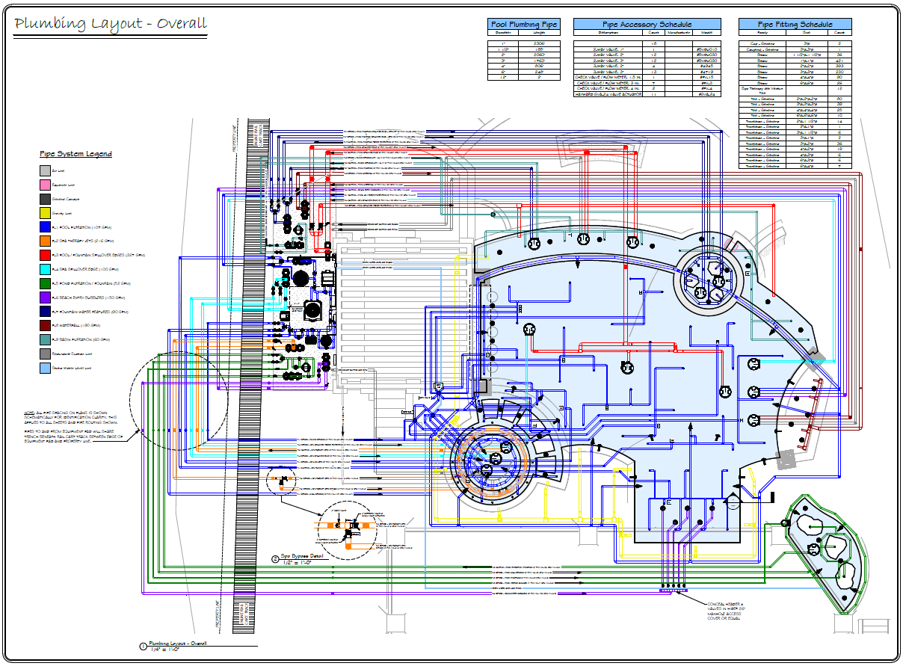Viewport: 906px width, 666px height.
Task: Click the sheet title marker numbered 1 at bottom
Action: (x=144, y=644)
